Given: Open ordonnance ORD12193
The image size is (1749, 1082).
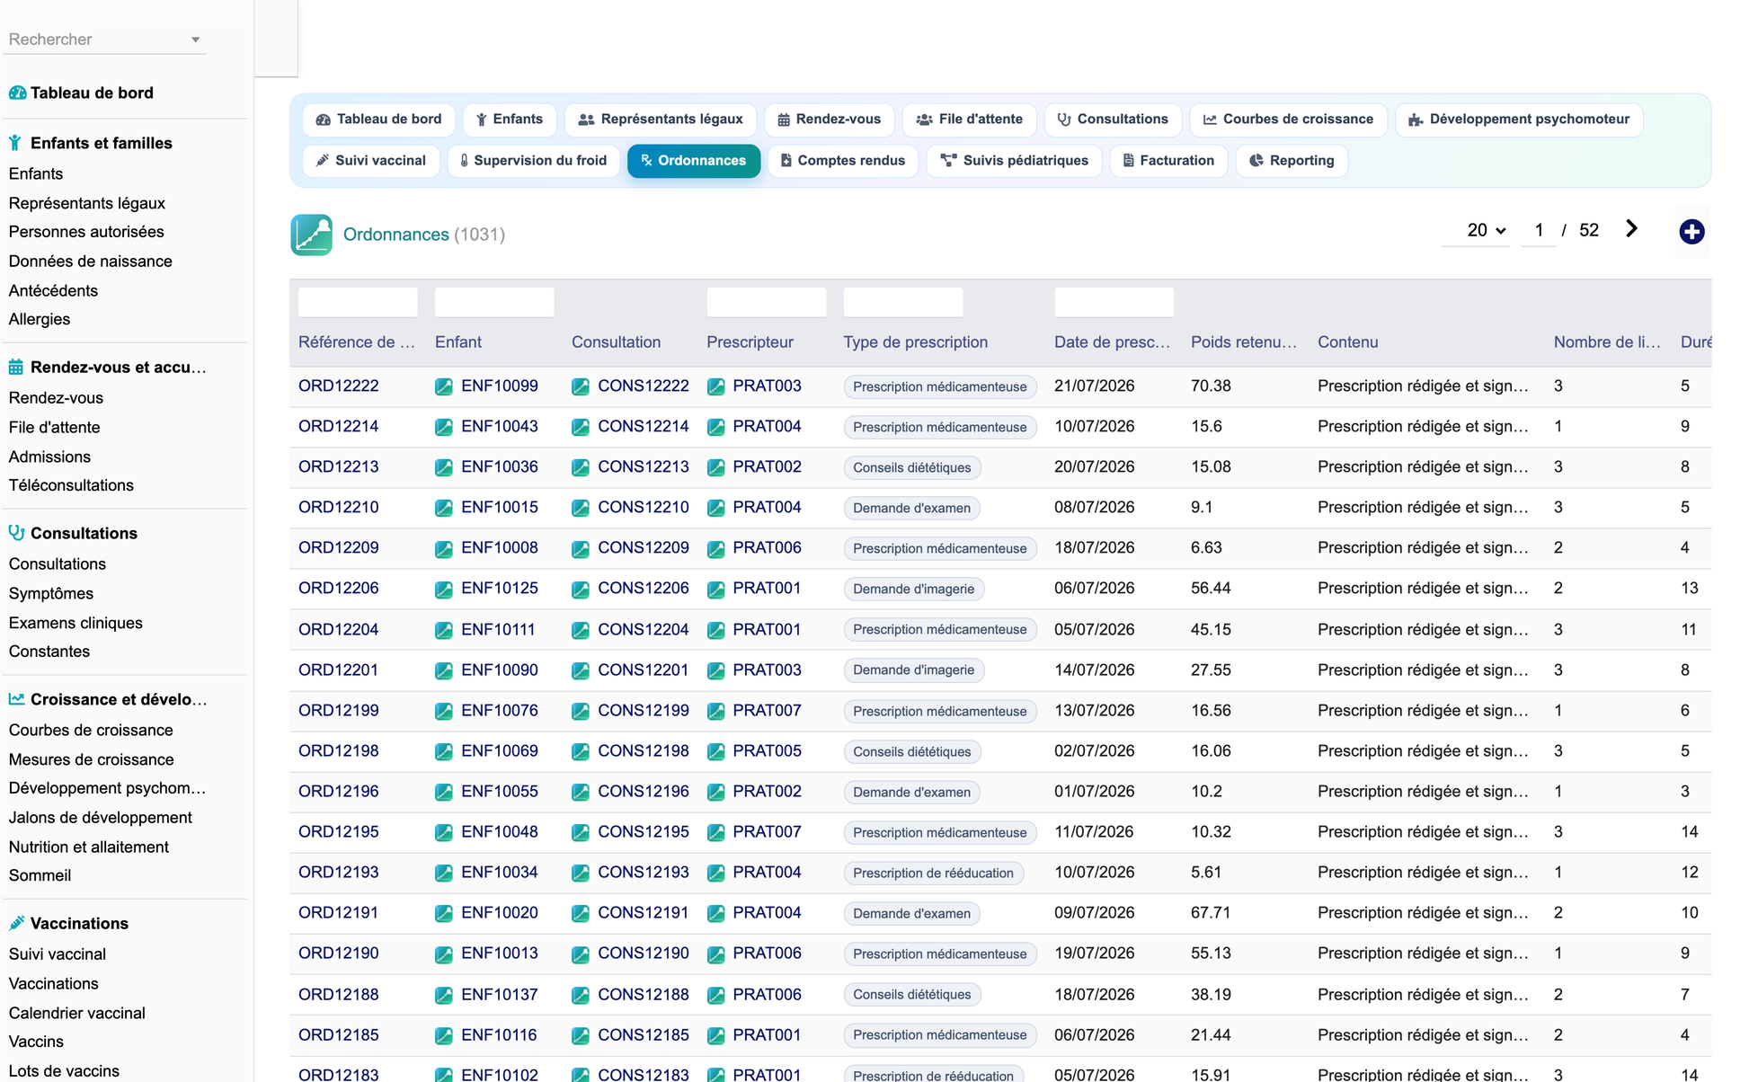Looking at the screenshot, I should (339, 873).
